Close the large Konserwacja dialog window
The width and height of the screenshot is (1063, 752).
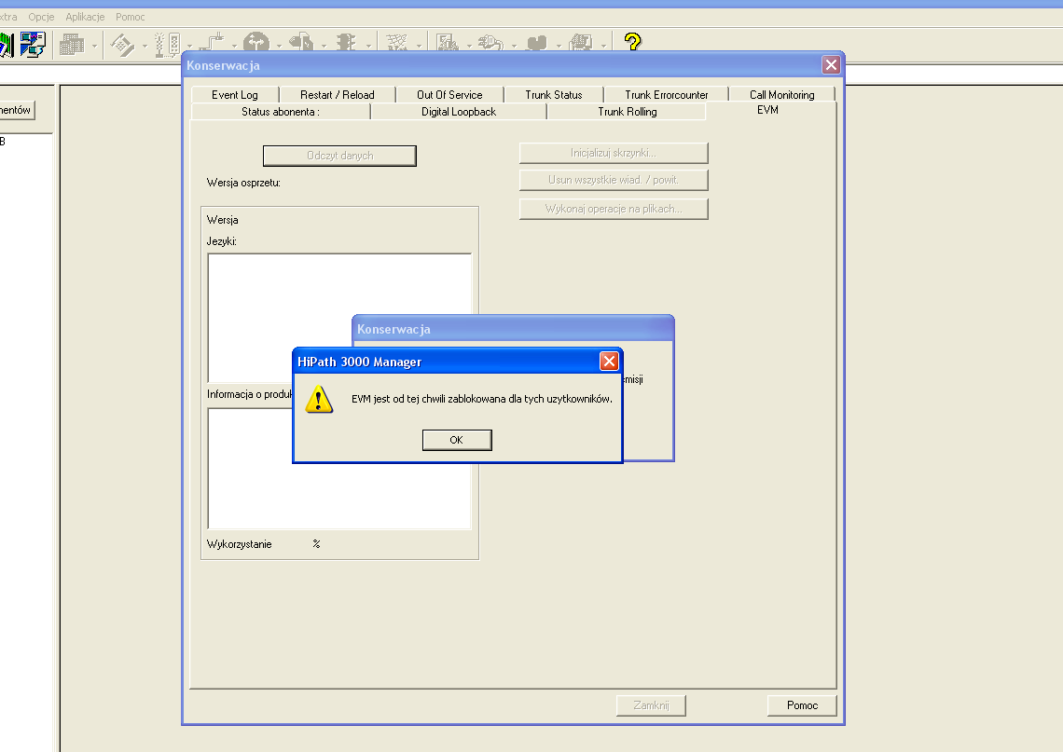point(831,65)
